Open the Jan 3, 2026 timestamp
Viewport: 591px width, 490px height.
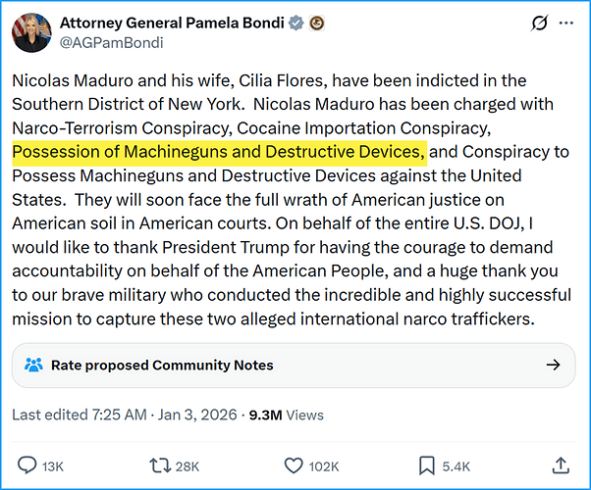point(190,415)
